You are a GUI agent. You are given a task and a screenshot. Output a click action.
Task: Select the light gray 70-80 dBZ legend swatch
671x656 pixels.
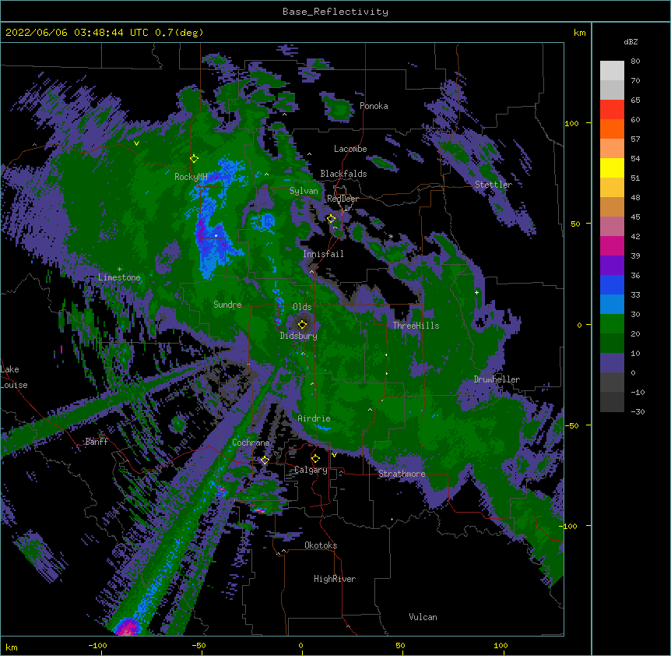612,71
